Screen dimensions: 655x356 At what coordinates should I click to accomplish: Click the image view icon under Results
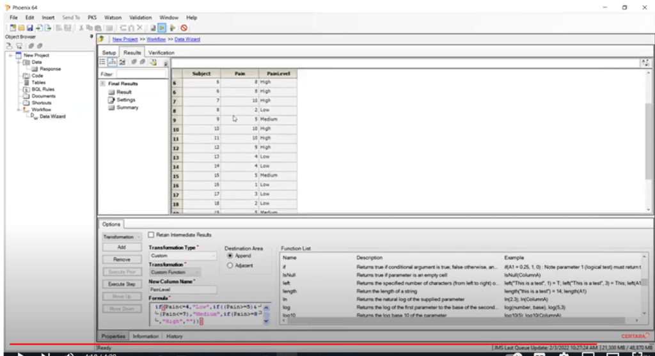[122, 62]
